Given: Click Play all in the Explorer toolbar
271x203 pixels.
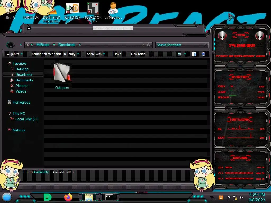Looking at the screenshot, I should pos(118,54).
